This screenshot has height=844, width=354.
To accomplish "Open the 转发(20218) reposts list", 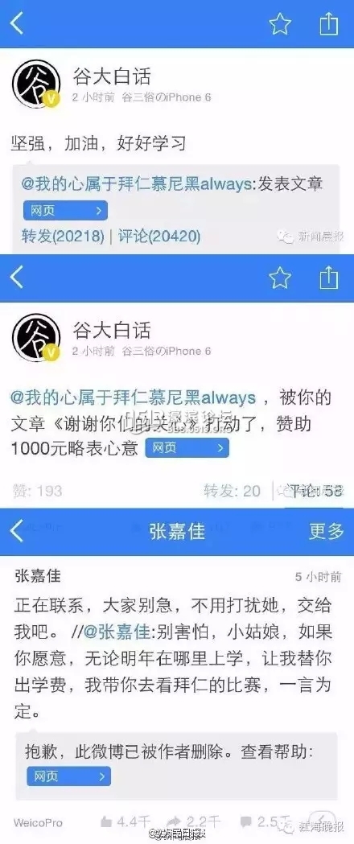I will click(x=63, y=235).
